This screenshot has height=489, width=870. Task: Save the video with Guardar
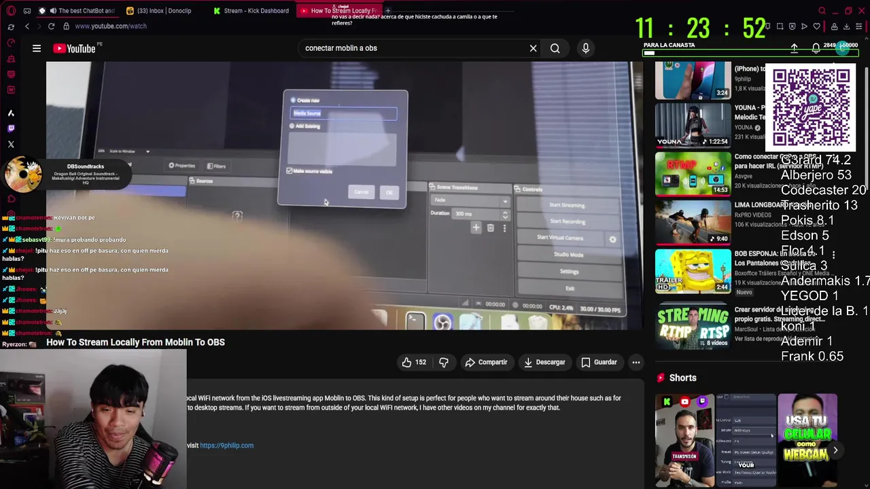(599, 362)
